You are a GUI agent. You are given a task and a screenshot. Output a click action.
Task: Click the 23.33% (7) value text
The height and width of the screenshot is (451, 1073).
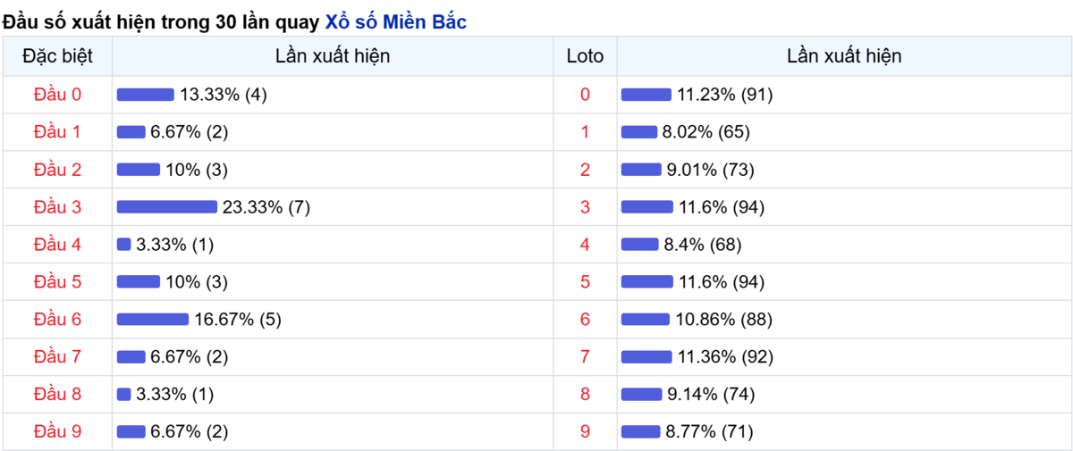coord(266,207)
